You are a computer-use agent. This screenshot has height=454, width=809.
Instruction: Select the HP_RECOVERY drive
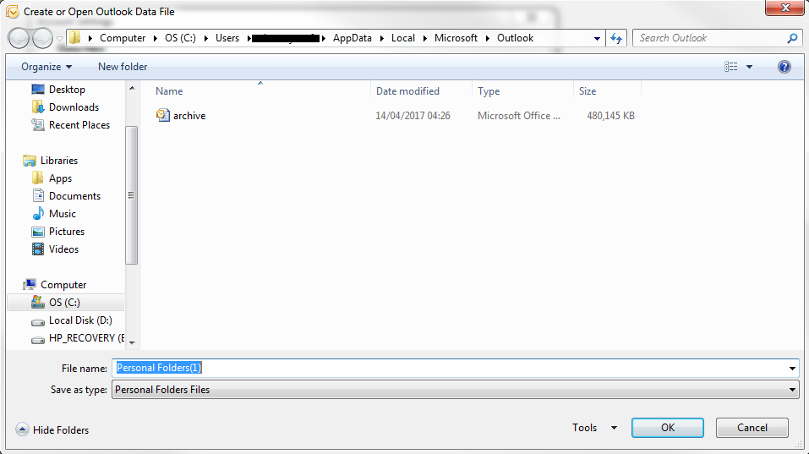click(x=87, y=338)
